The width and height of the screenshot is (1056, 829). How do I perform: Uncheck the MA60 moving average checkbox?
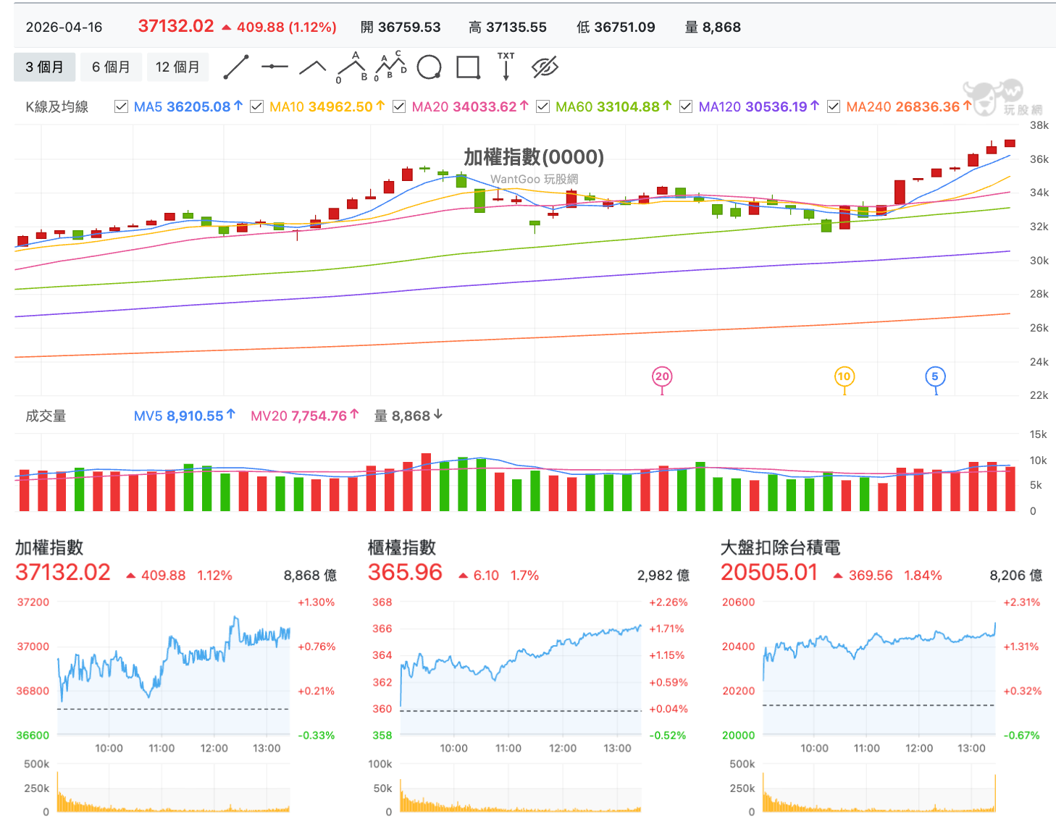pyautogui.click(x=542, y=107)
